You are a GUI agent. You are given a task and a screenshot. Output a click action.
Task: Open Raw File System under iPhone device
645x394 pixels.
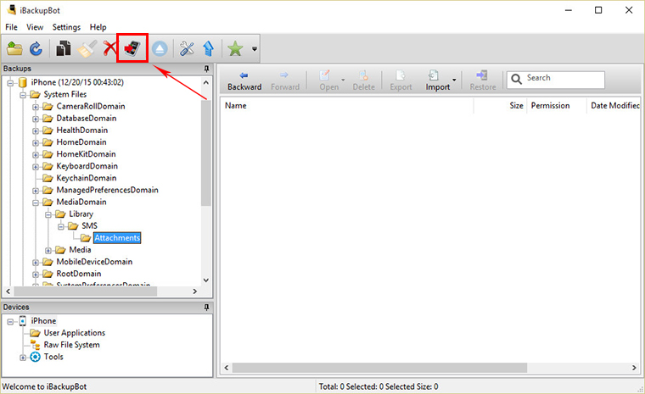click(x=71, y=345)
